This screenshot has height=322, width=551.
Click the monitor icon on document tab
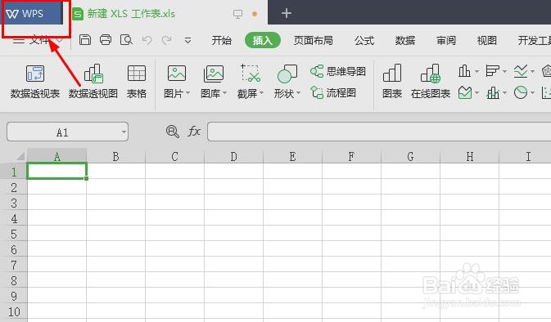coord(238,14)
